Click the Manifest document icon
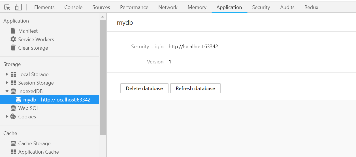Screen dimensions: 356x157 [13, 31]
